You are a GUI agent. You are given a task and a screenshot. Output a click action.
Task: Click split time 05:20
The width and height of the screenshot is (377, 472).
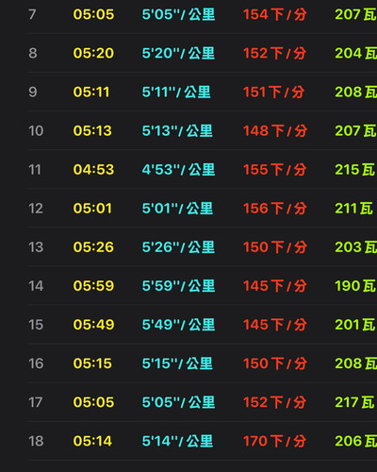(93, 53)
